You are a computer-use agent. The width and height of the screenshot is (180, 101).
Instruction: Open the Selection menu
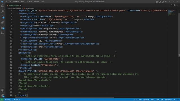(x=16, y=2)
